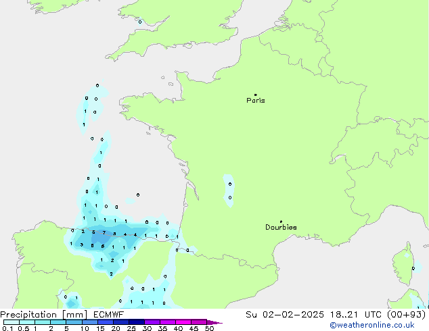The height and width of the screenshot is (331, 429).
Task: Select the Dourbies text label
Action: click(x=281, y=228)
